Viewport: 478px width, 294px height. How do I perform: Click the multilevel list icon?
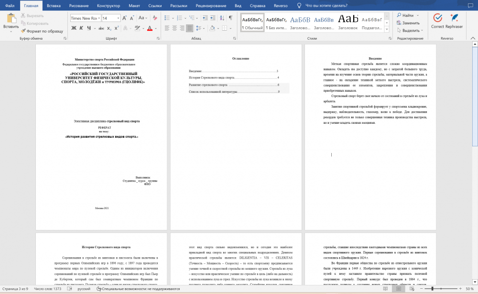tap(192, 18)
